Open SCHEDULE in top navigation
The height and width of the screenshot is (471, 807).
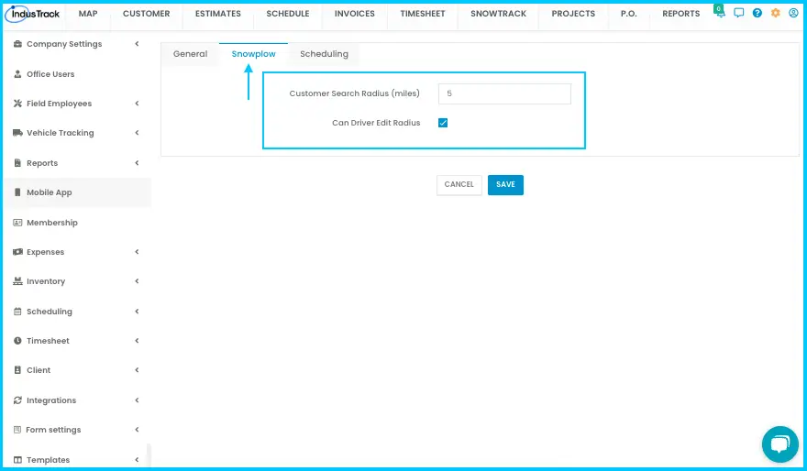[x=288, y=14]
